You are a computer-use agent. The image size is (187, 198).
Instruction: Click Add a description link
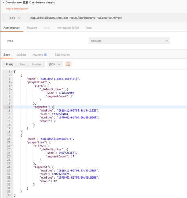[17, 8]
